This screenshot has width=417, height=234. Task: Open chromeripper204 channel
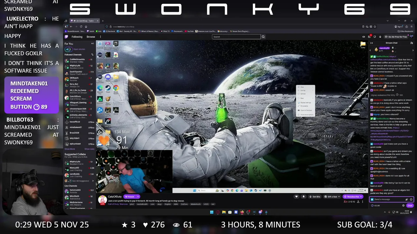(79, 110)
